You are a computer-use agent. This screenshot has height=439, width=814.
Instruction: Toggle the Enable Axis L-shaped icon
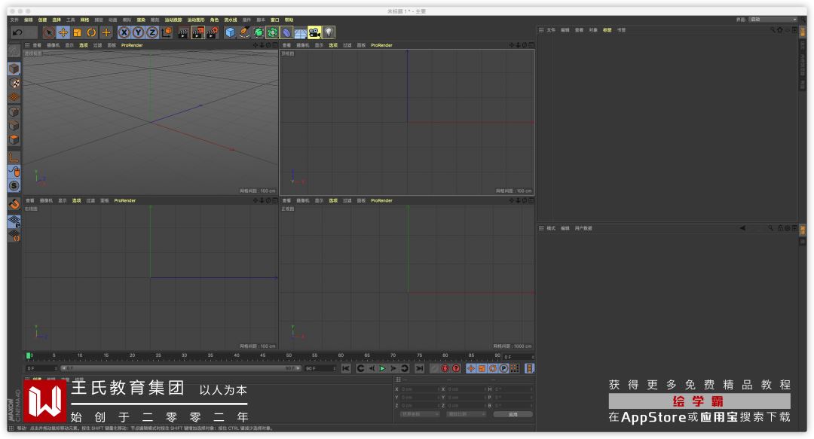pyautogui.click(x=14, y=157)
